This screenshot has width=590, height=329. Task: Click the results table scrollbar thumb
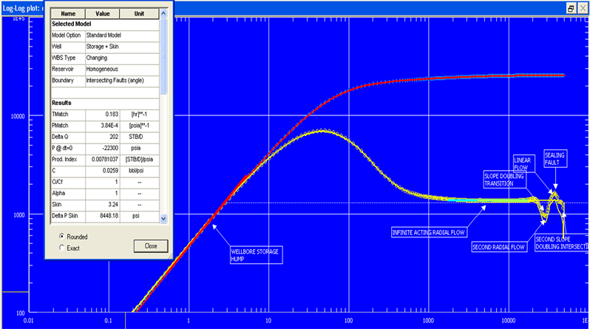click(163, 56)
